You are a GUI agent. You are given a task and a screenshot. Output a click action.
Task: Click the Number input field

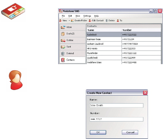116,119
